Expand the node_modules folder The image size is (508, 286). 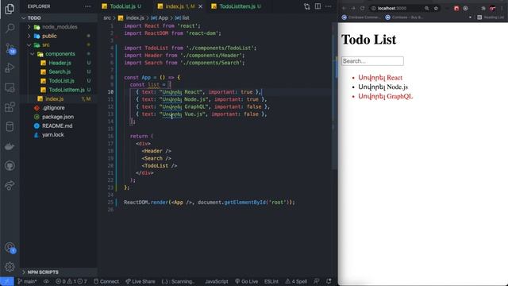(x=29, y=27)
